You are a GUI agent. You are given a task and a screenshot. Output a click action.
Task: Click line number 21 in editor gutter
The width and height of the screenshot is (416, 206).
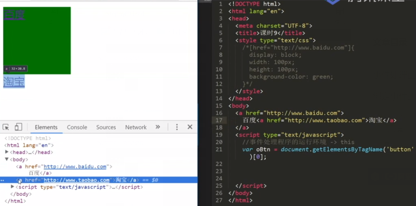point(219,149)
